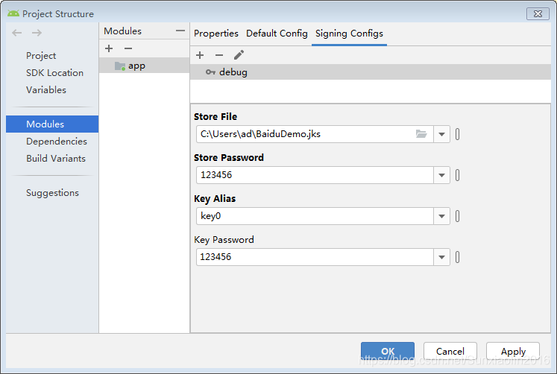The image size is (557, 374).
Task: Click the Android icon in title bar
Action: [x=13, y=13]
